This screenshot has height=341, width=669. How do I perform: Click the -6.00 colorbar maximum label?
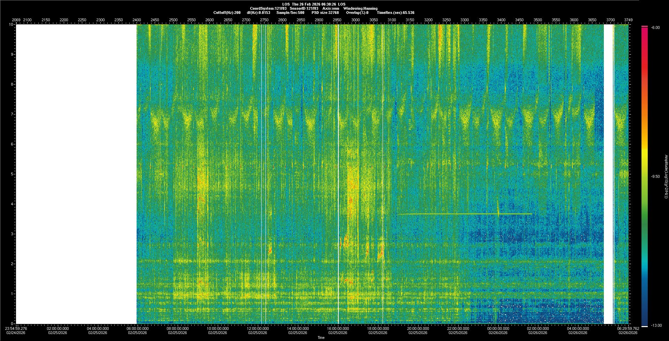[x=655, y=28]
